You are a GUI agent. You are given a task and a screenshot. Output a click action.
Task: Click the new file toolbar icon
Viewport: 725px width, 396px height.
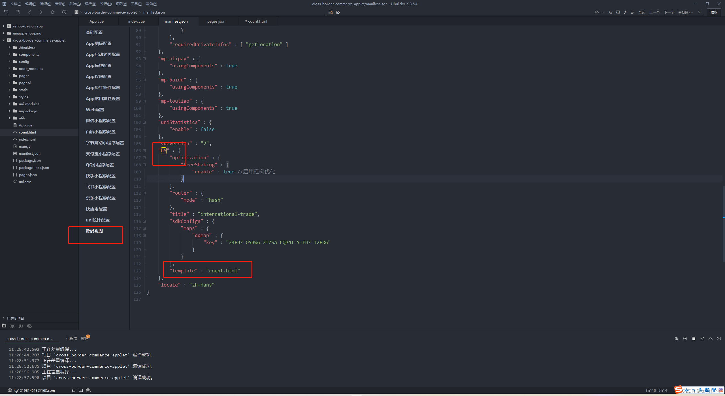click(6, 12)
